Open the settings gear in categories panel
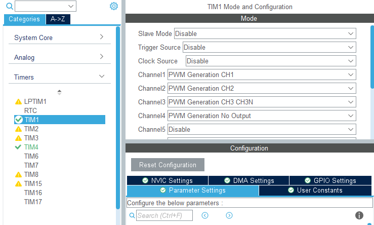374x225 pixels. pyautogui.click(x=114, y=6)
